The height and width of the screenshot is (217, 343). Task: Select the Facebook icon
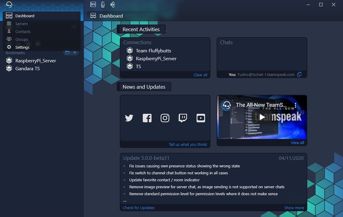pos(147,118)
